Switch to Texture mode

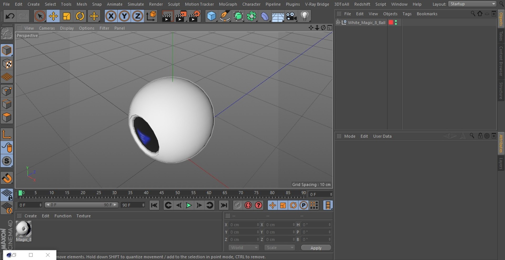click(7, 64)
